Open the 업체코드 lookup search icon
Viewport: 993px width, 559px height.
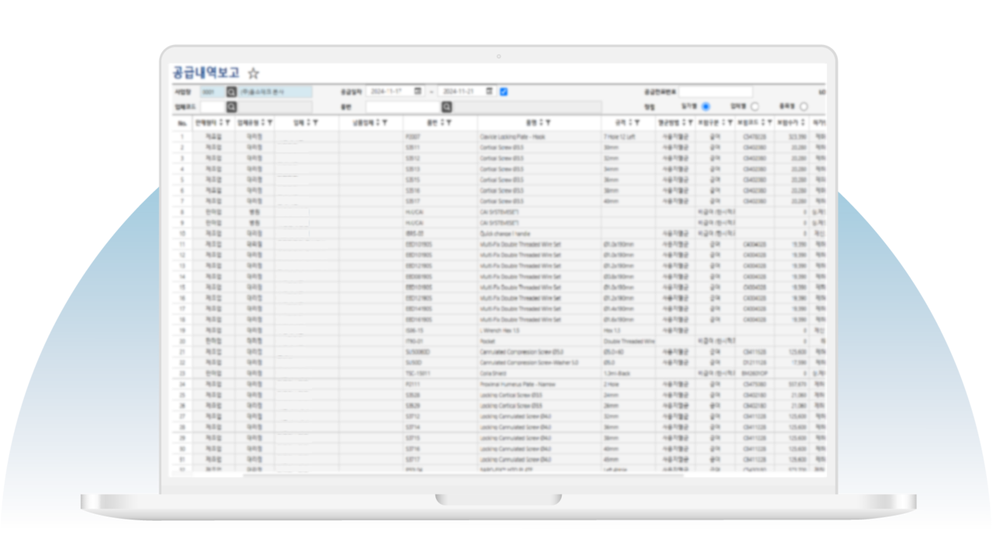(231, 107)
